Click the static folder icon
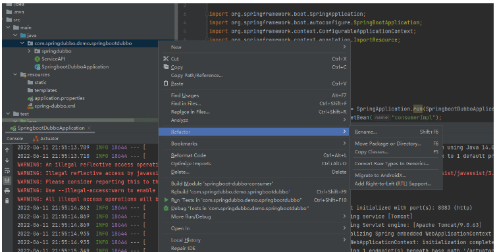 click(x=30, y=83)
